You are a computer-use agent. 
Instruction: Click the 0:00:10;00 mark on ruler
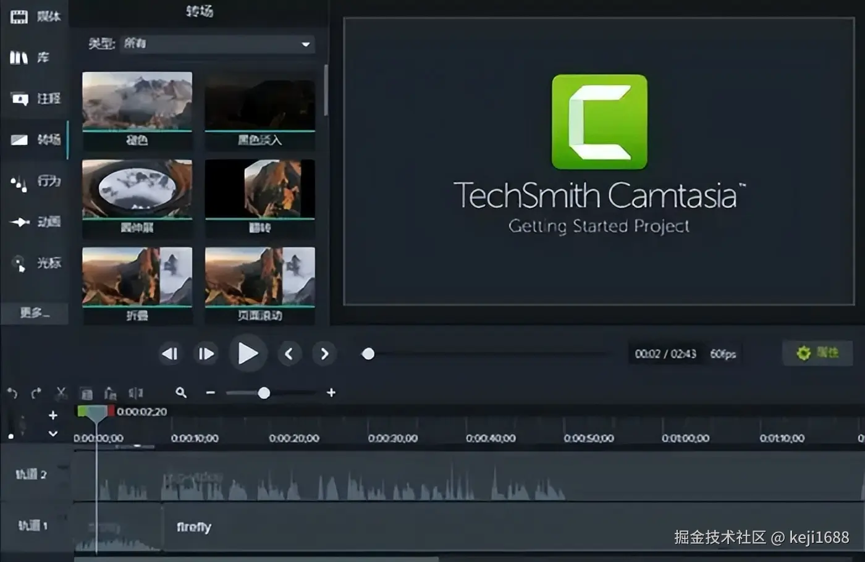click(x=195, y=438)
